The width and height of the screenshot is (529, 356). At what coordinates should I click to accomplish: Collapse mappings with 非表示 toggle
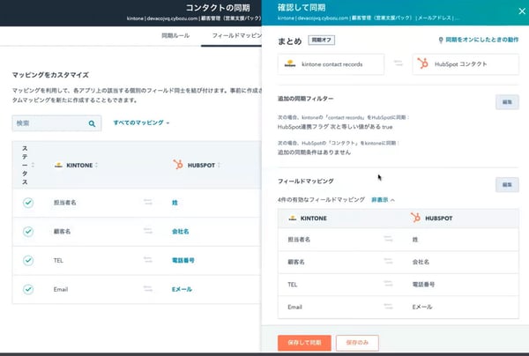pyautogui.click(x=383, y=200)
